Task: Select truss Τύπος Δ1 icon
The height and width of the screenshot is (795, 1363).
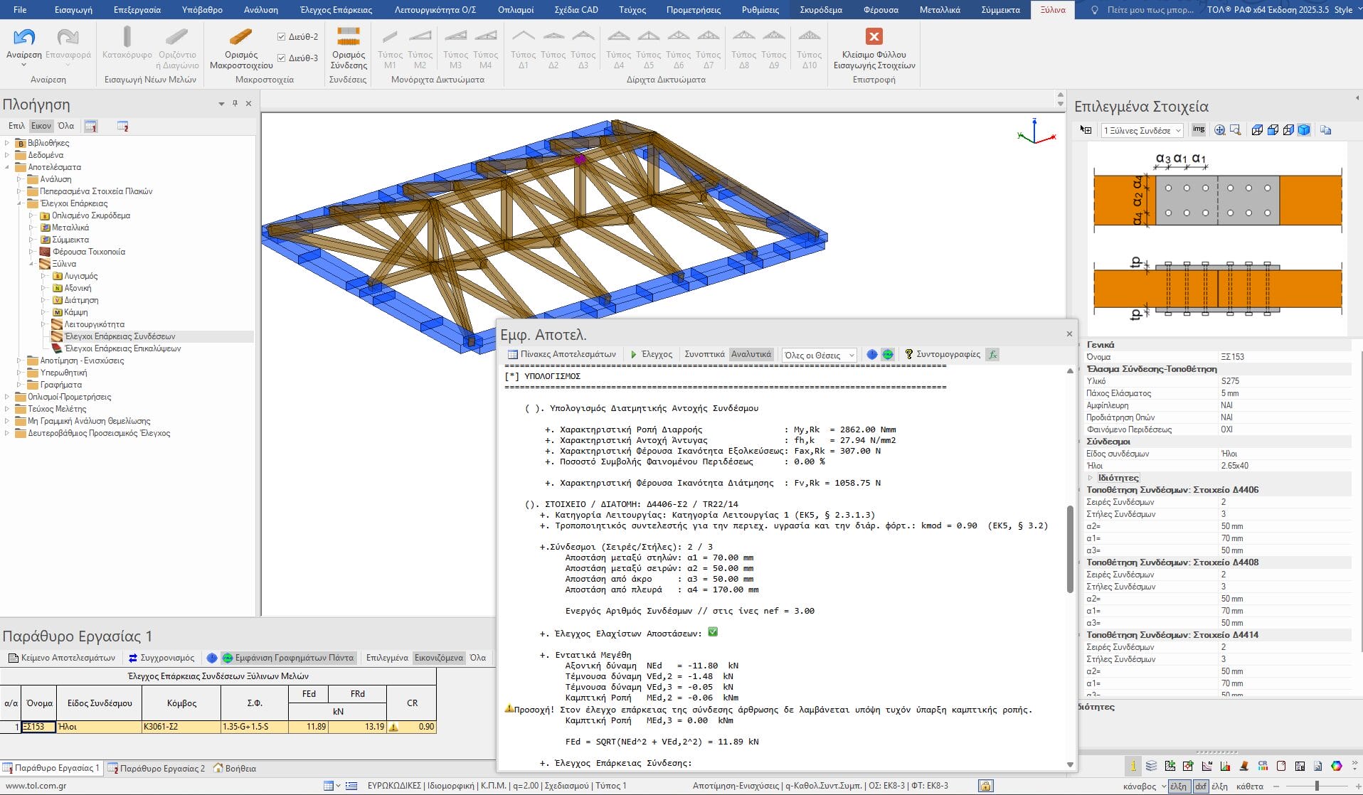Action: point(523,37)
